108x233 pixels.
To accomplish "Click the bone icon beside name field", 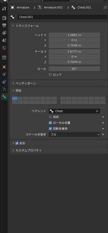I will point(12,17).
